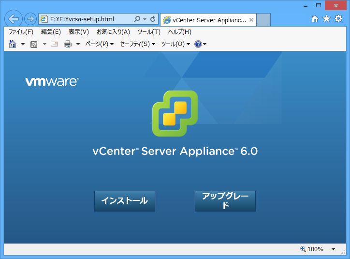Expand the Home button dropdown arrow
The height and width of the screenshot is (259, 350).
click(x=23, y=44)
